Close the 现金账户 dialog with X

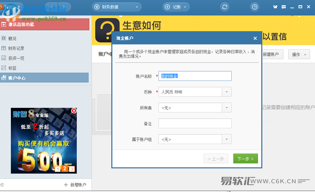click(x=255, y=38)
